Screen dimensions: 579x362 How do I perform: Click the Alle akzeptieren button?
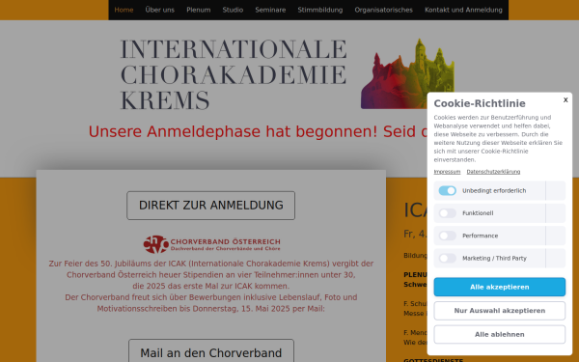pyautogui.click(x=499, y=287)
